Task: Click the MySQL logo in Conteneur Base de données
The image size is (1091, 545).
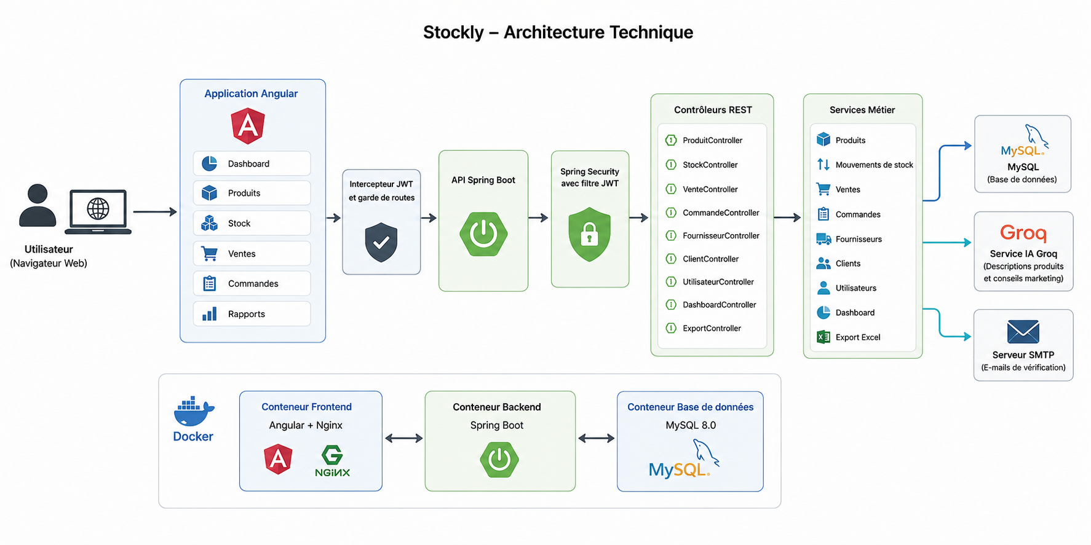Action: pyautogui.click(x=684, y=459)
